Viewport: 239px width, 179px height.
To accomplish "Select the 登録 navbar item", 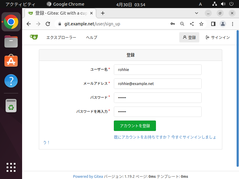I will [x=189, y=37].
